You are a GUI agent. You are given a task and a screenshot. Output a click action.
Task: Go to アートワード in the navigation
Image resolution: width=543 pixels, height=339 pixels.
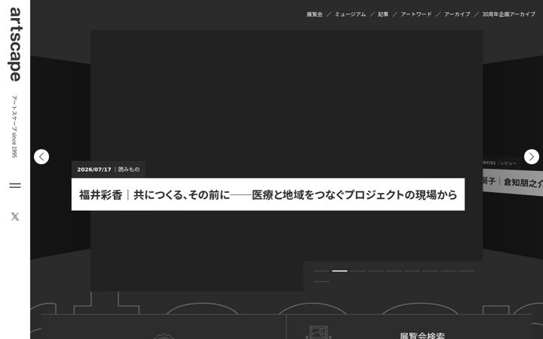(x=416, y=14)
